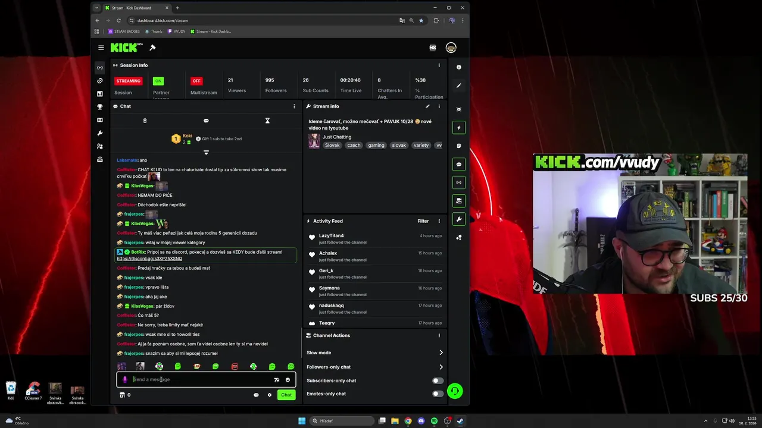Viewport: 762px width, 428px height.
Task: Click the czech stream tag
Action: click(x=354, y=146)
